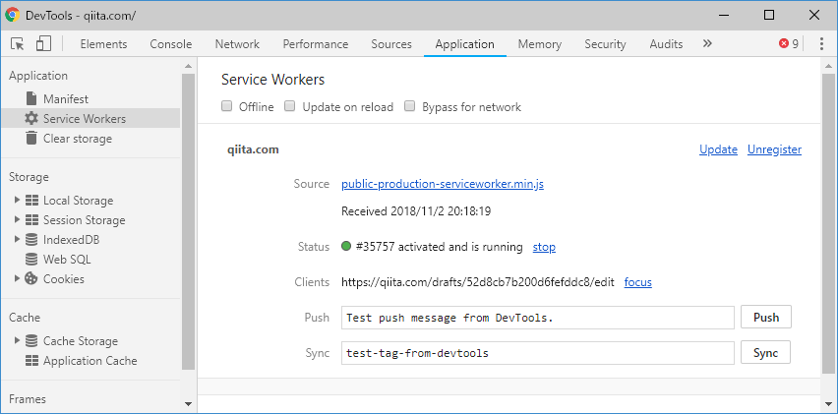Open the DevTools three-dot menu
This screenshot has height=414, width=838.
tap(821, 44)
